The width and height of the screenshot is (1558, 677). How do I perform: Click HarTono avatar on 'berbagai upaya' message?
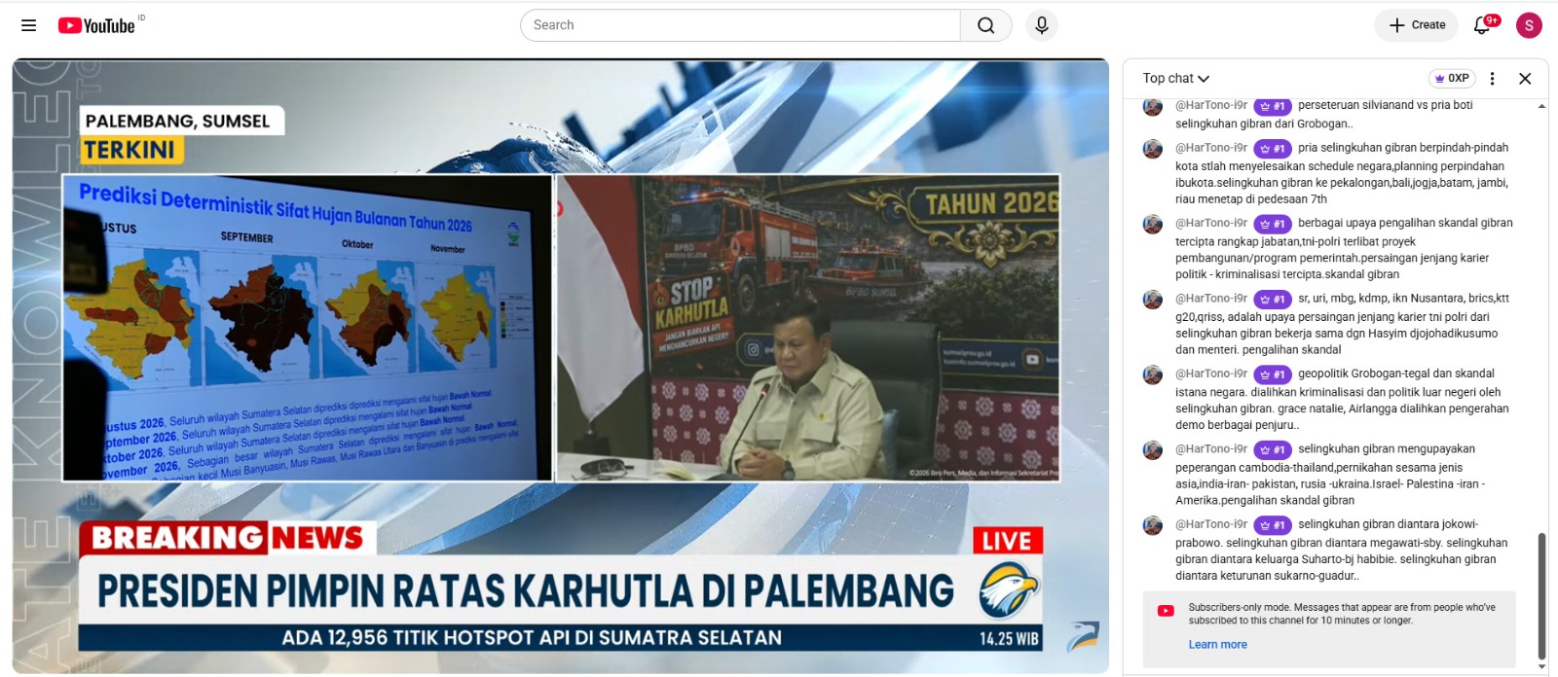pyautogui.click(x=1153, y=224)
